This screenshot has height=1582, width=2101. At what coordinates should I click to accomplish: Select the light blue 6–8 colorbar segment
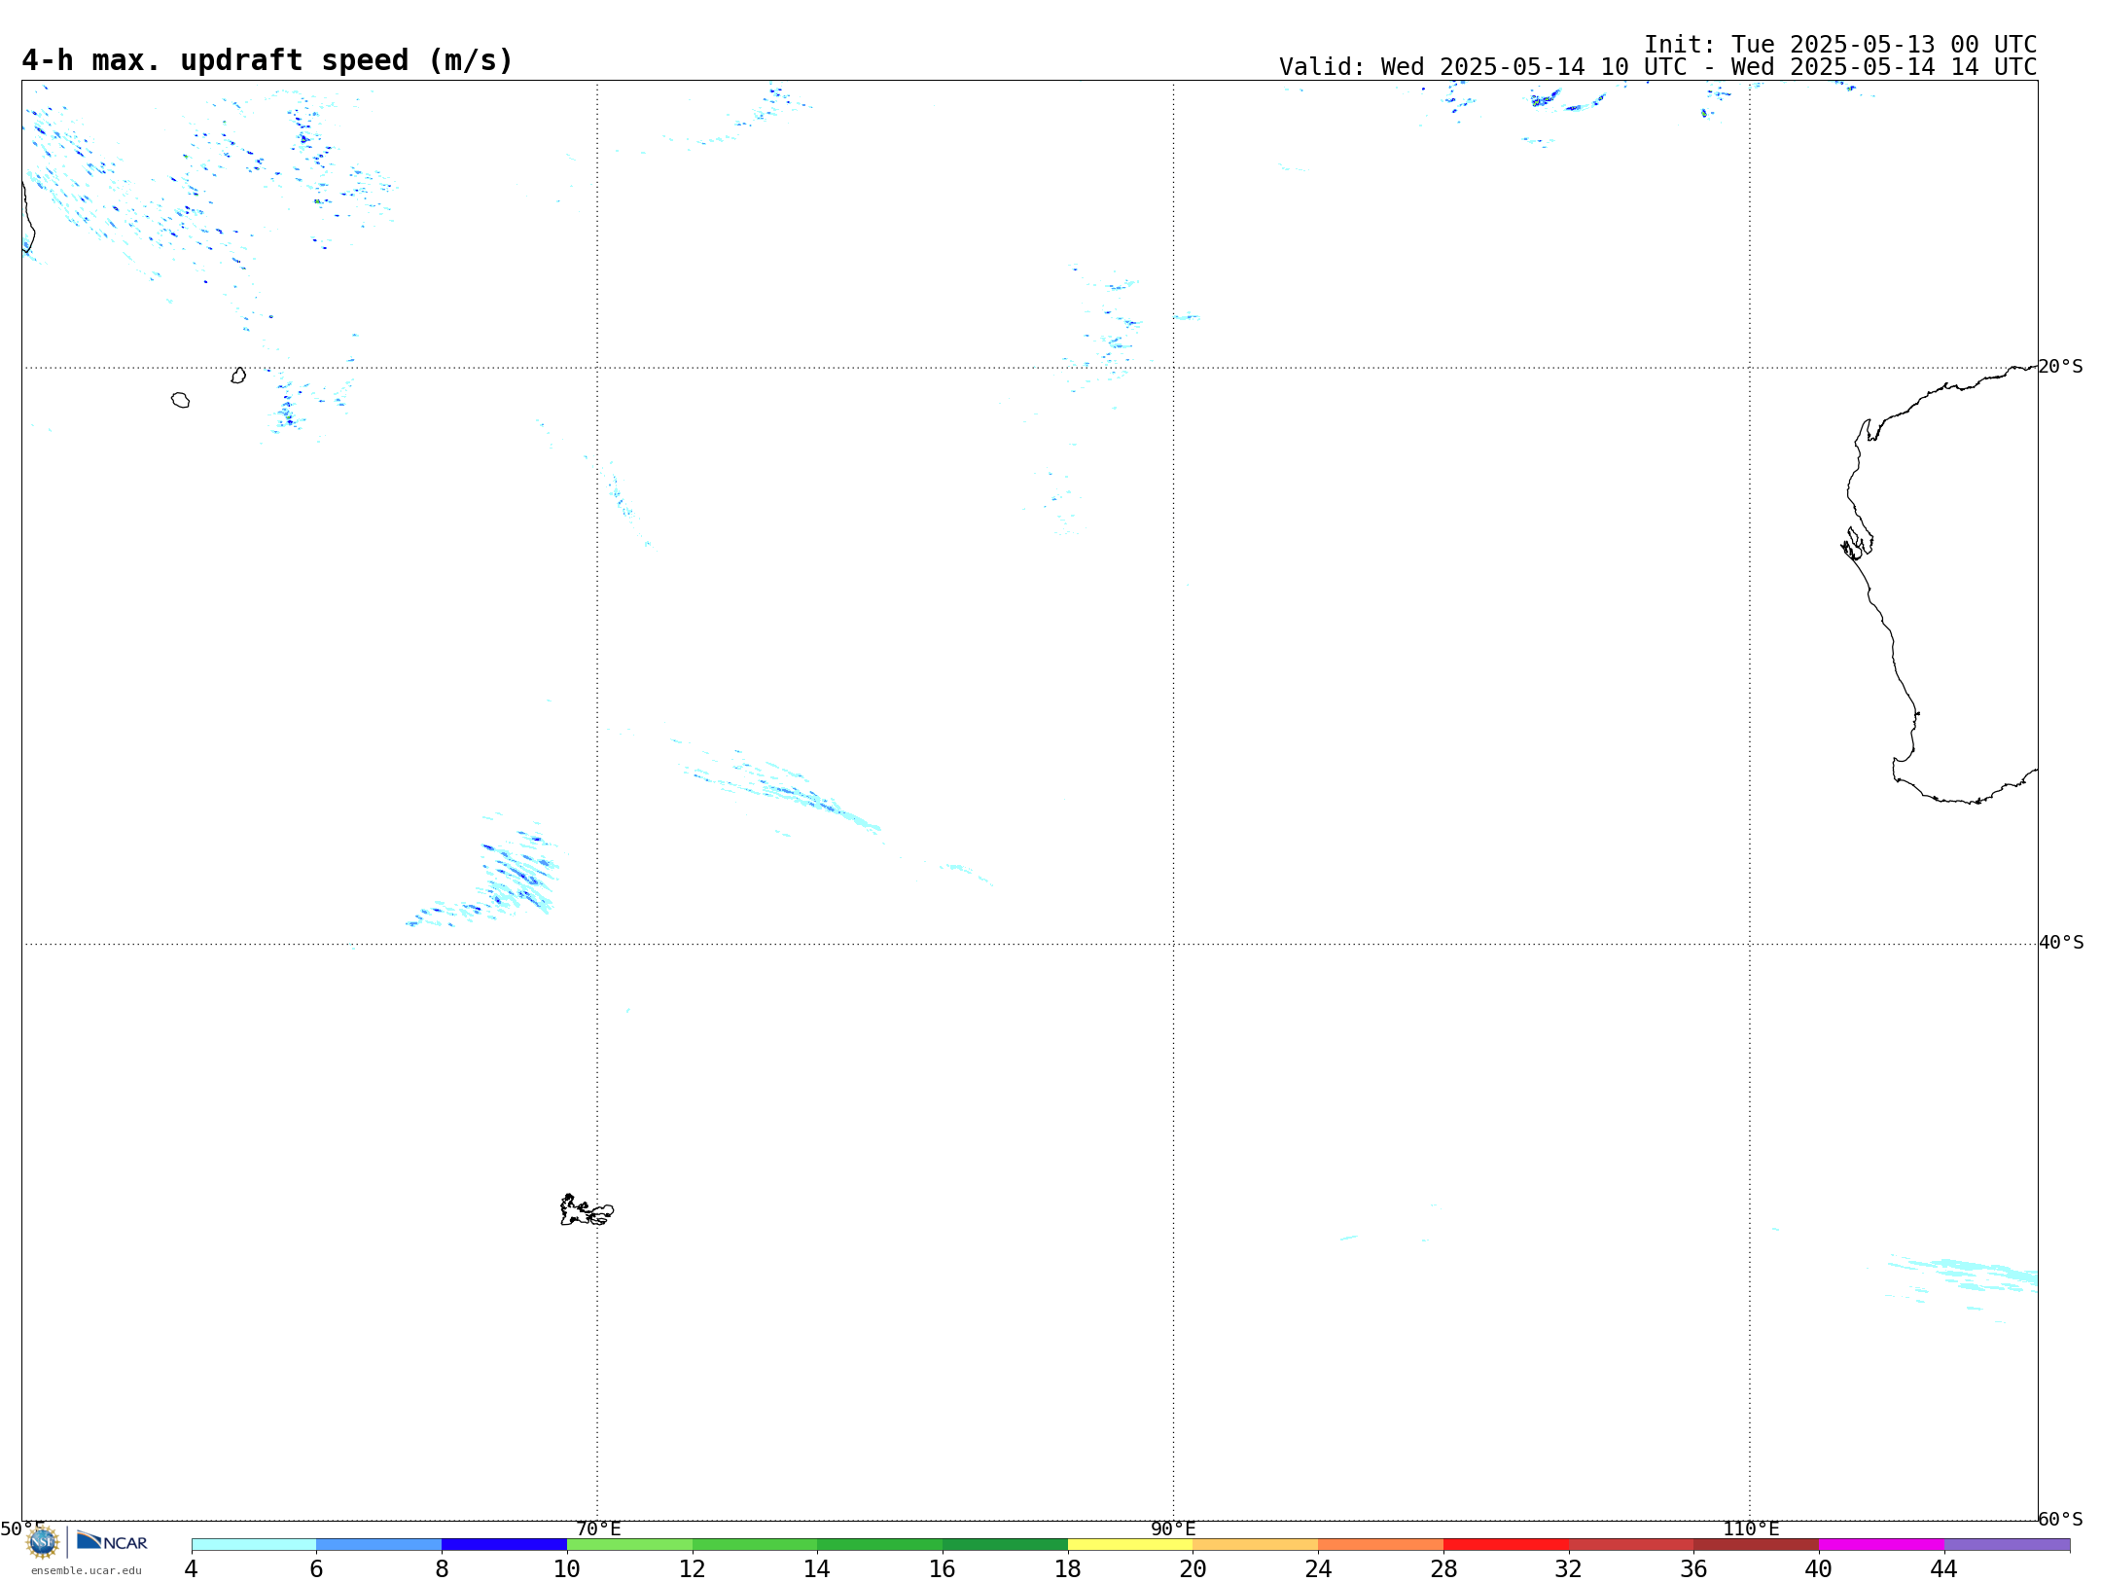pyautogui.click(x=379, y=1544)
